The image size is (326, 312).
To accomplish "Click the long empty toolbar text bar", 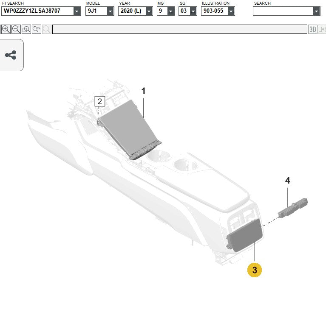I will coord(180,29).
